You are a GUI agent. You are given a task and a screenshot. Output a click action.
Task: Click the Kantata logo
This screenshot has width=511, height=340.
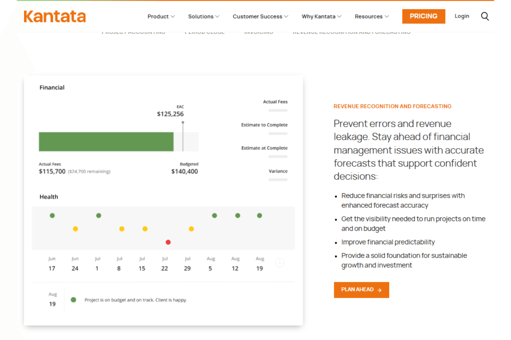pyautogui.click(x=55, y=17)
